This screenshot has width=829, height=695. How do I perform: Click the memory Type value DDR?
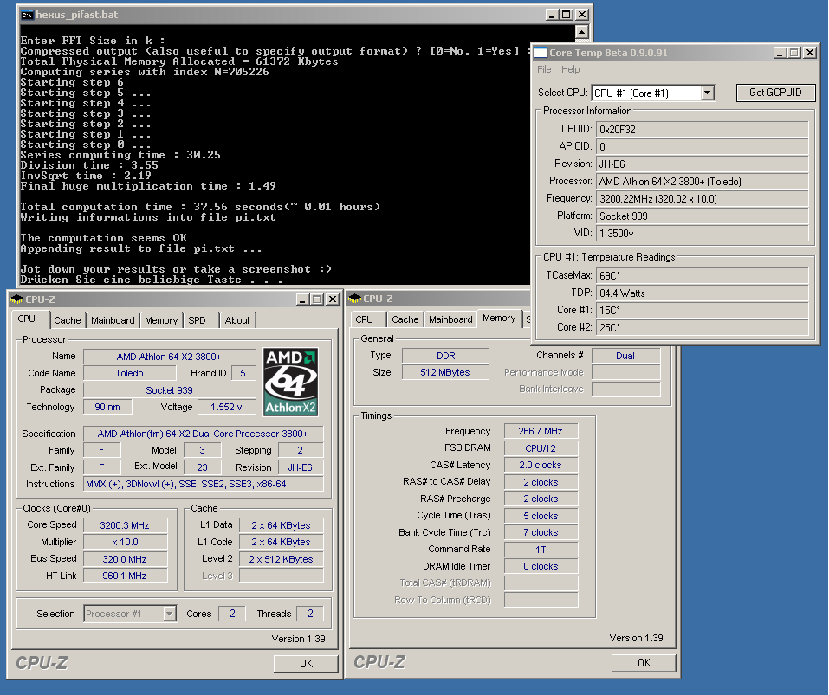[446, 356]
